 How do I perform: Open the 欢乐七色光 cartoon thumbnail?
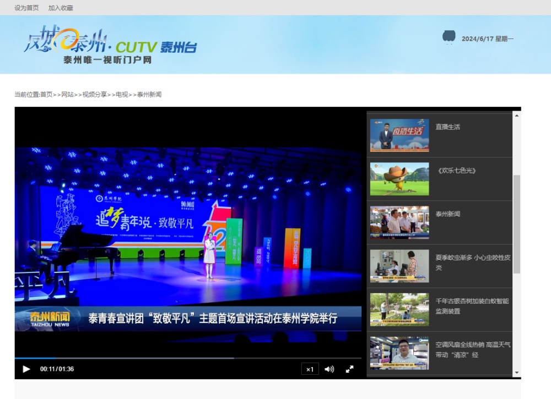pos(399,178)
